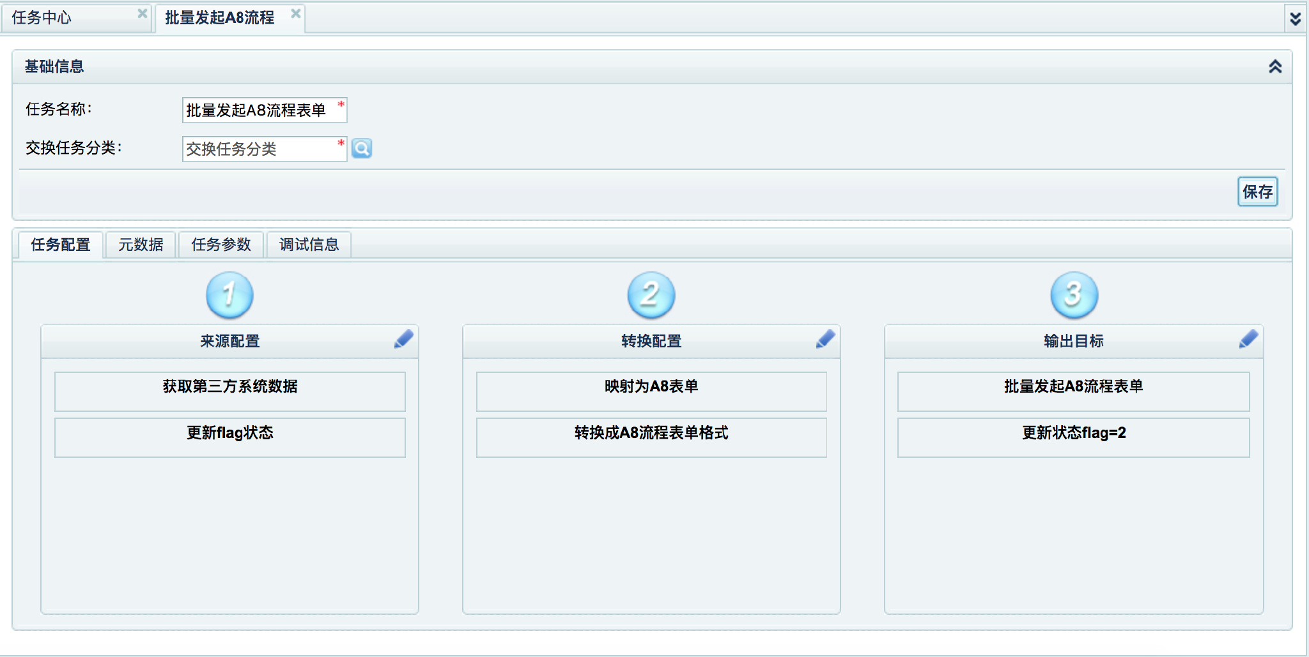This screenshot has width=1309, height=657.
Task: Edit the 转换配置 panel with pencil icon
Action: click(826, 338)
